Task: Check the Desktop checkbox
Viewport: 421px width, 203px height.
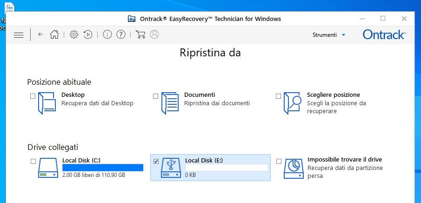Action: click(33, 96)
